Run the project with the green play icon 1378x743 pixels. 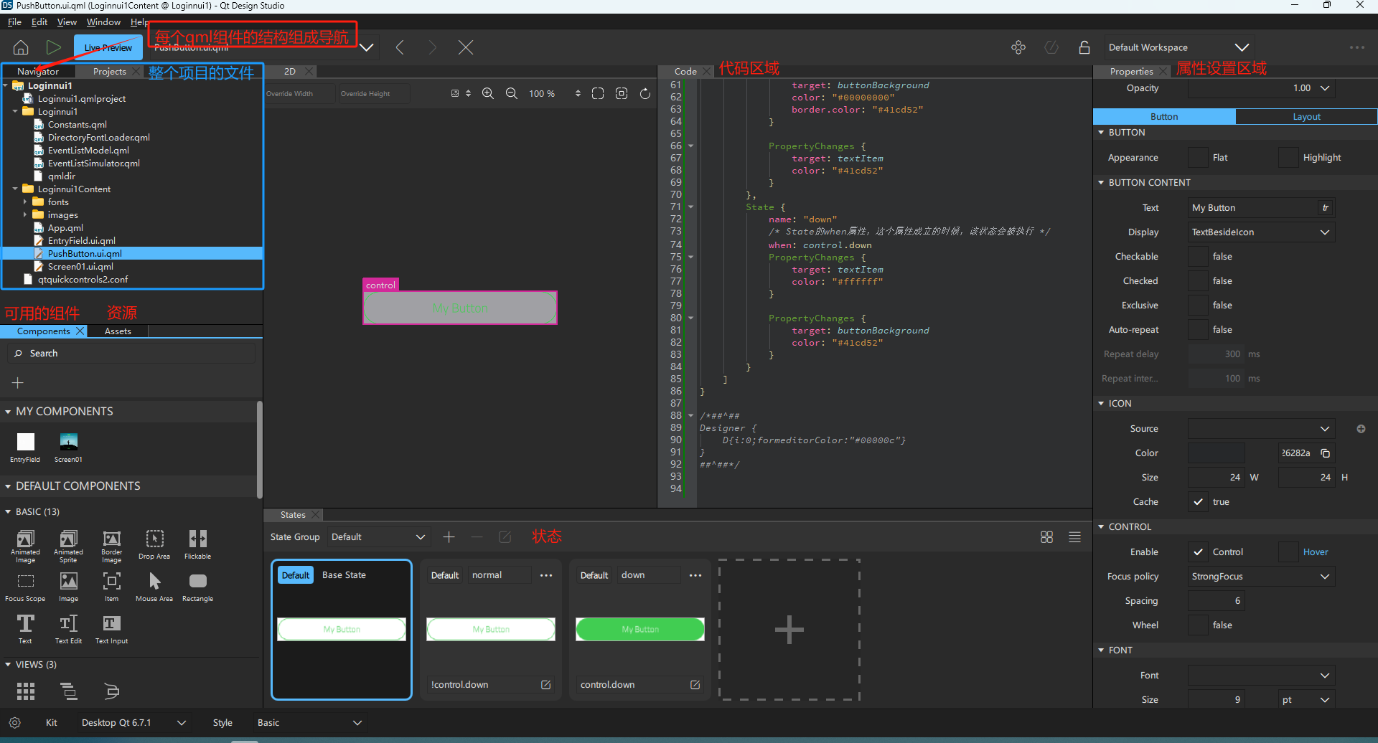tap(53, 48)
